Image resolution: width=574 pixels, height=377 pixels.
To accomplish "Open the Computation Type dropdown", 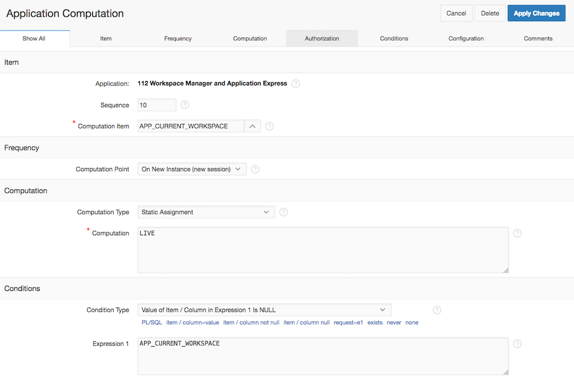I will tap(206, 212).
